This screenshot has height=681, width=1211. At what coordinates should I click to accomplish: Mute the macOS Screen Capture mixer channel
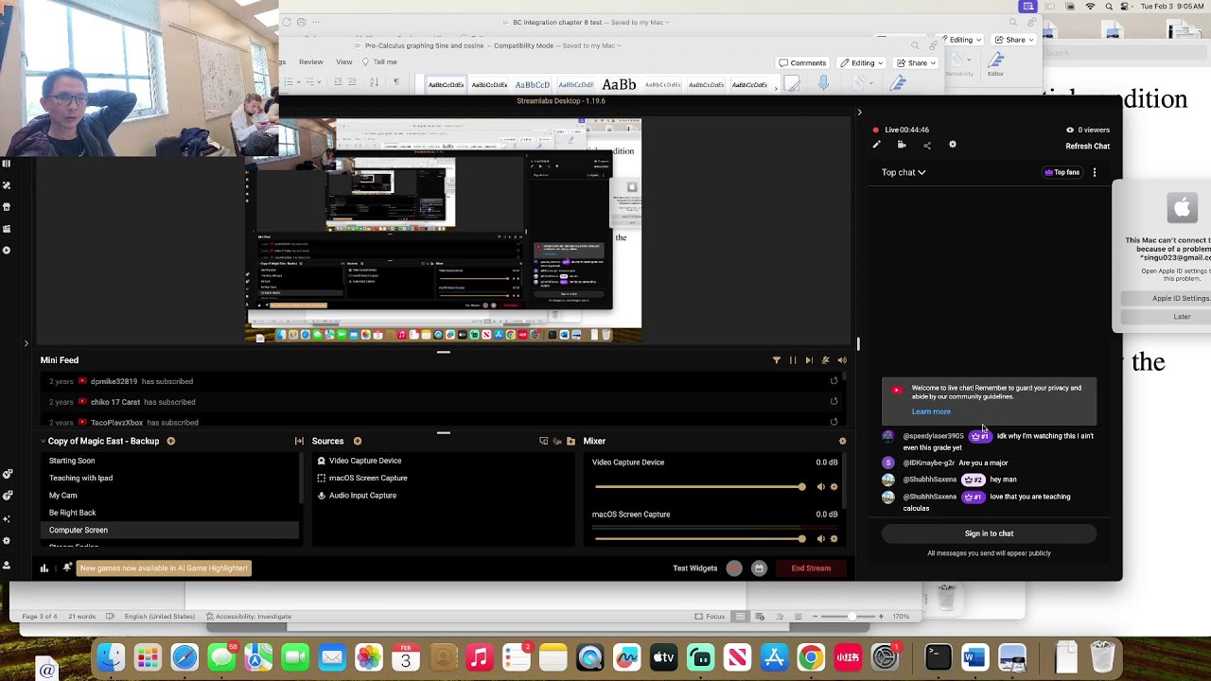(x=820, y=539)
